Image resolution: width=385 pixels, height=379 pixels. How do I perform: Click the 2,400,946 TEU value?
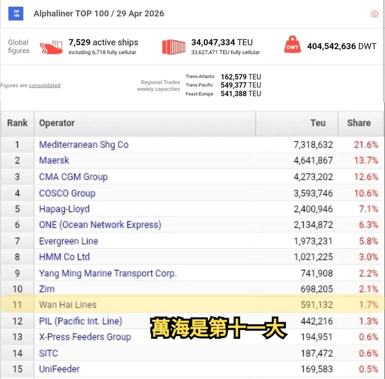[x=313, y=209]
